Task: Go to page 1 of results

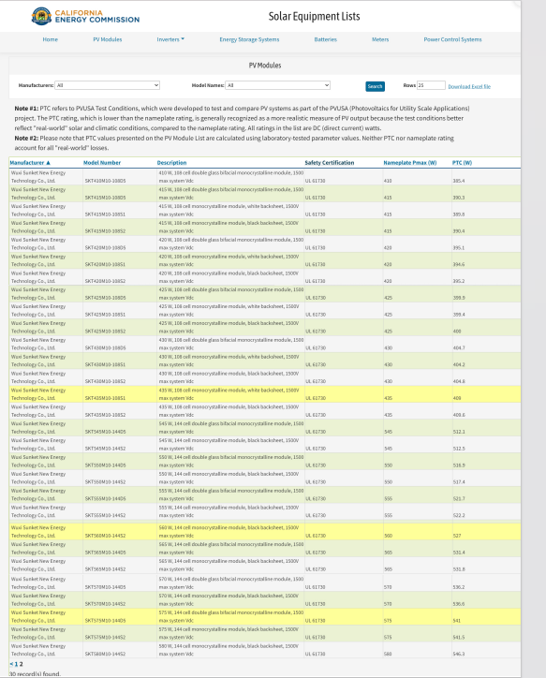Action: coord(16,664)
